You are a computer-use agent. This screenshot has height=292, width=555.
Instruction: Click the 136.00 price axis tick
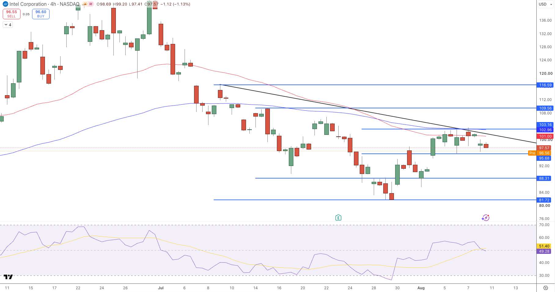(546, 20)
